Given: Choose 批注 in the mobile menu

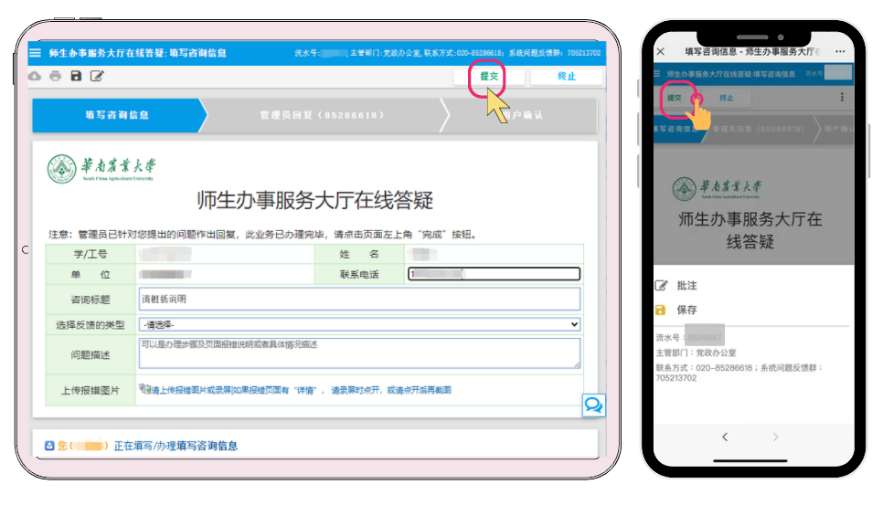Looking at the screenshot, I should [x=686, y=286].
